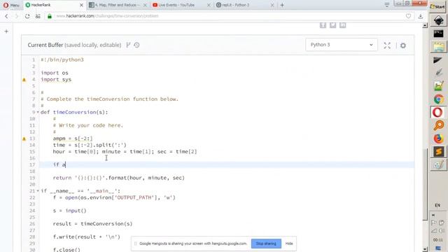Image resolution: width=448 pixels, height=252 pixels.
Task: Open Sublime Text from taskbar
Action: [x=439, y=152]
